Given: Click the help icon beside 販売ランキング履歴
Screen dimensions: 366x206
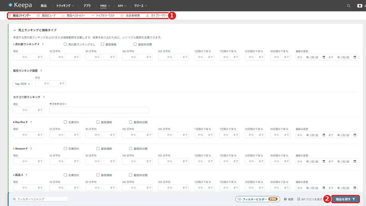Looking at the screenshot, I should (41, 71).
